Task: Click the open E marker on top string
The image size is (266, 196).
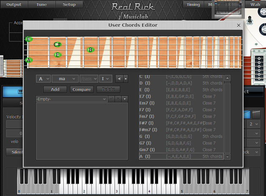Action: (29, 39)
